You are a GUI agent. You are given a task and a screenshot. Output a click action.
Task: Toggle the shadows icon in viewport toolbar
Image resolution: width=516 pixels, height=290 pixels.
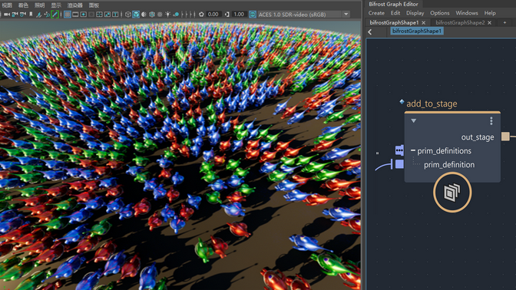pyautogui.click(x=176, y=15)
